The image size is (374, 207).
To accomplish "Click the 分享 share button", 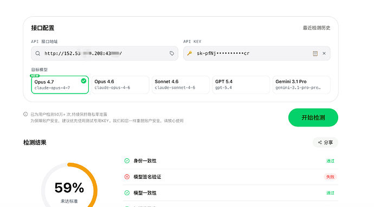I will 325,143.
